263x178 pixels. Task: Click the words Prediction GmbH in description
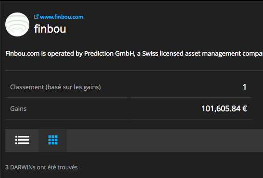(109, 54)
